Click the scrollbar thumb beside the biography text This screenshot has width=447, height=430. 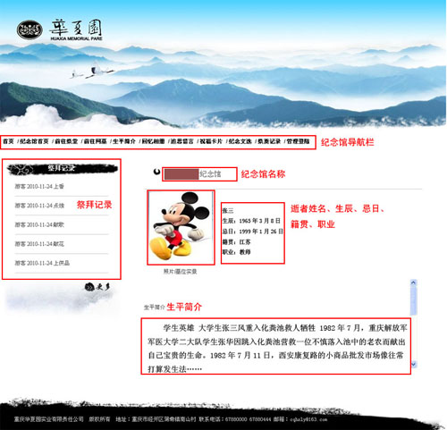coord(413,300)
